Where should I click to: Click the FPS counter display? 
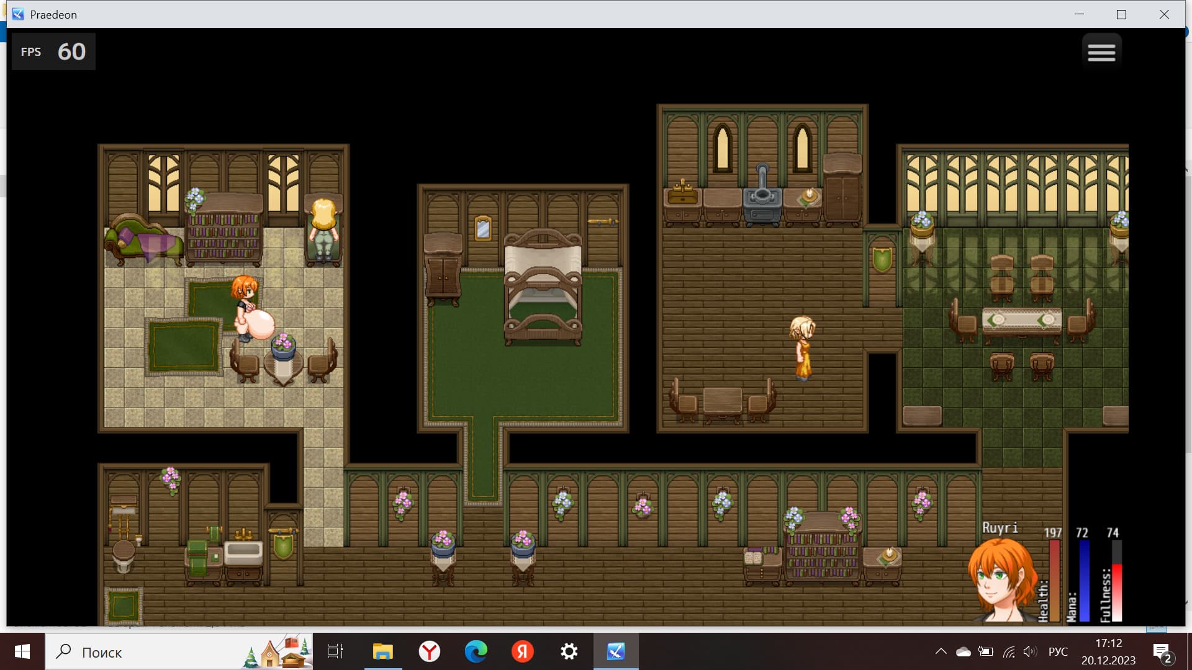click(53, 51)
